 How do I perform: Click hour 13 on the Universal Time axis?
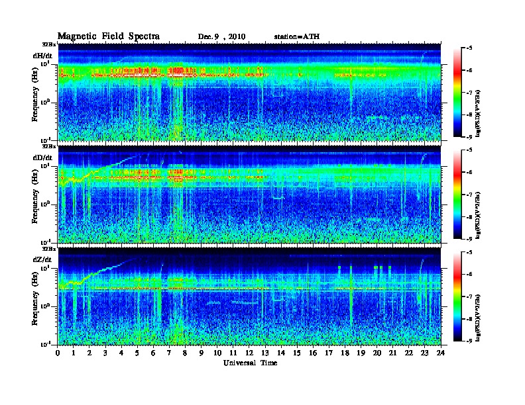point(265,353)
